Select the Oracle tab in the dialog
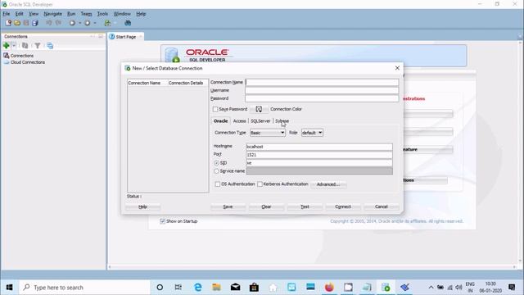Screen dimensions: 524x295 pyautogui.click(x=220, y=120)
